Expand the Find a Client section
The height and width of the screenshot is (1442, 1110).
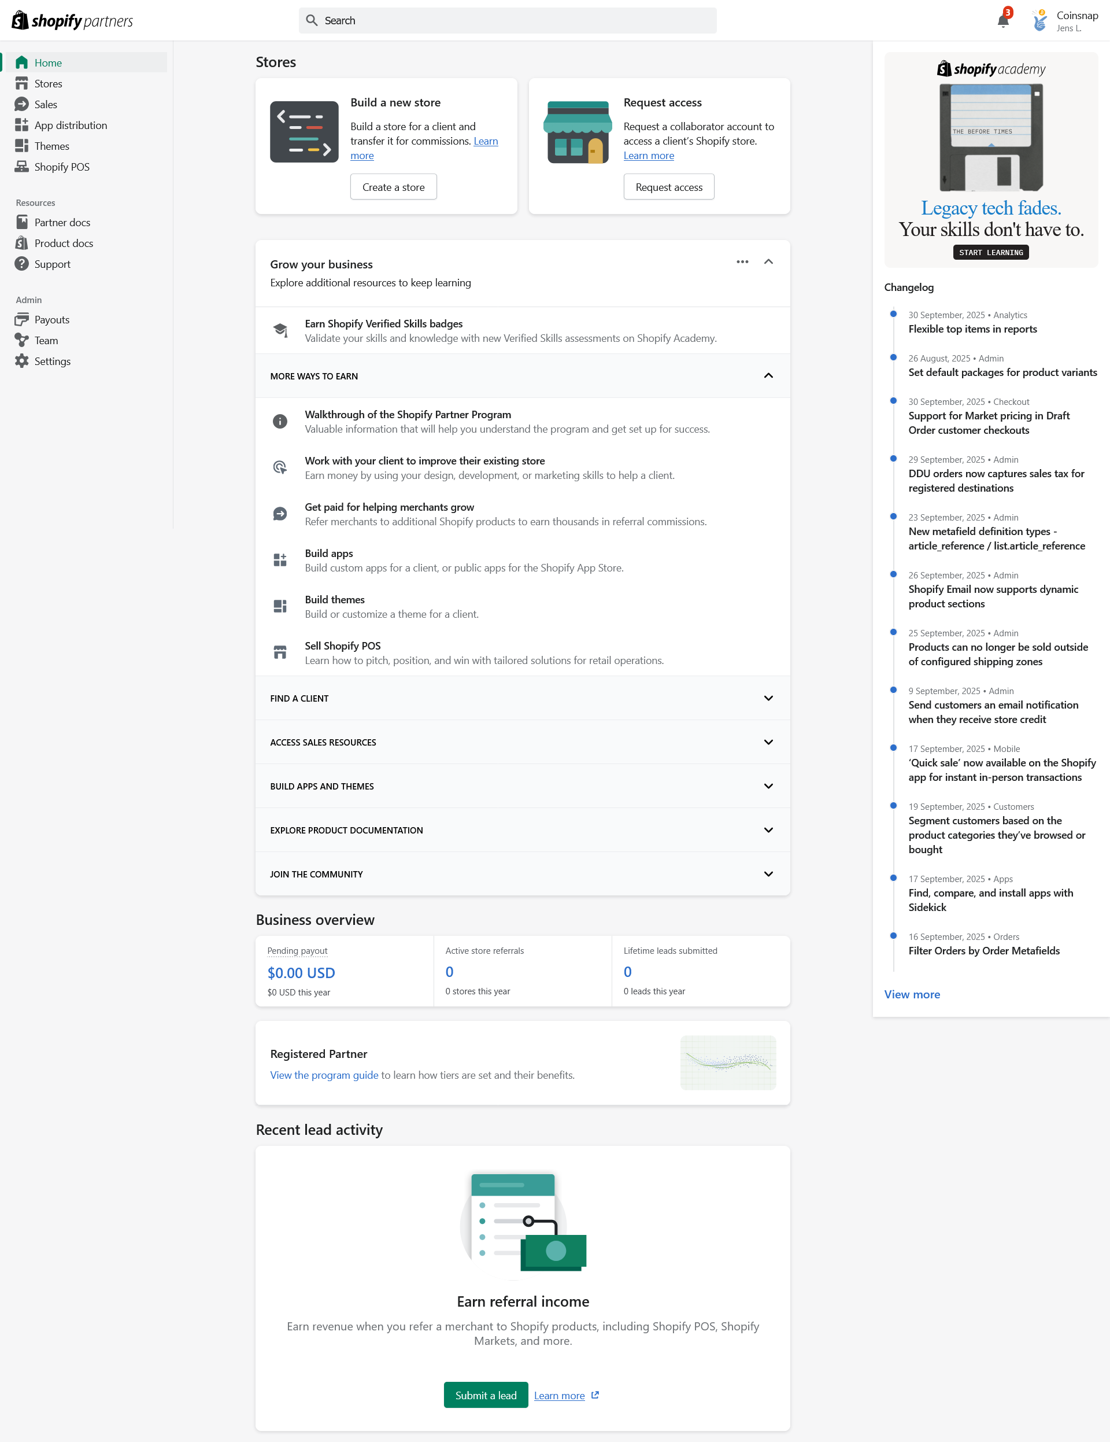click(x=768, y=699)
